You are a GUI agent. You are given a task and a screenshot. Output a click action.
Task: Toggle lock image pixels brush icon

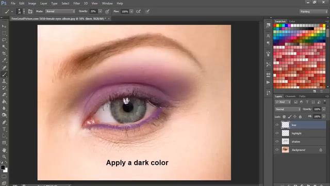pyautogui.click(x=290, y=117)
